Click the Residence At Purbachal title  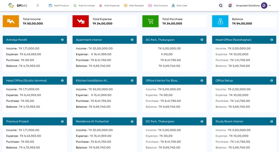[x=92, y=121]
